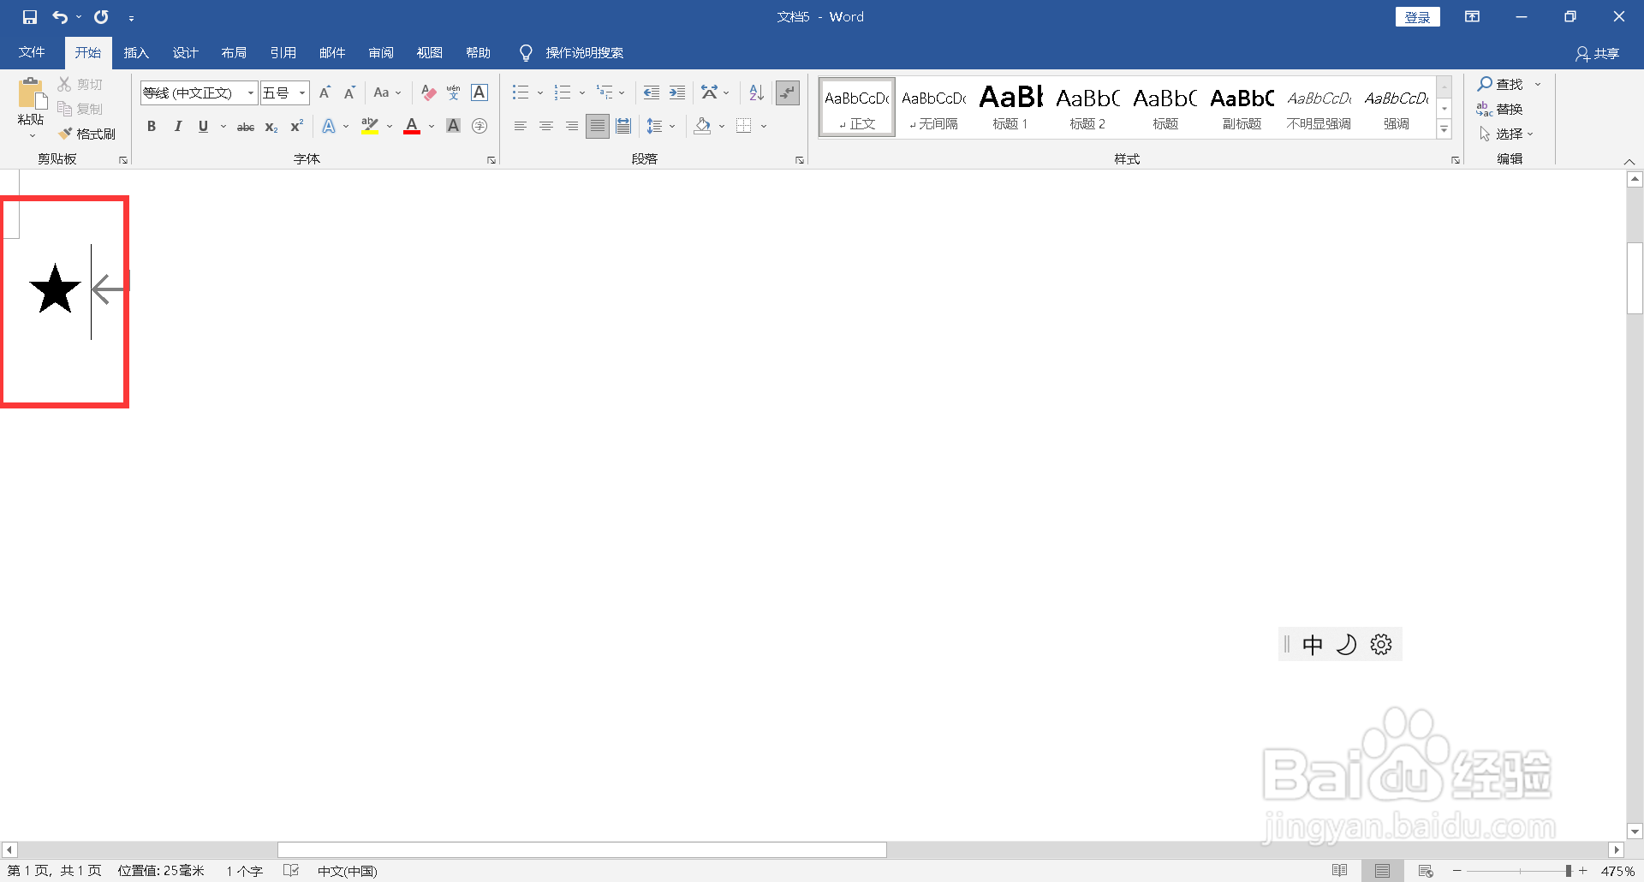Open the Font dialog launcher
This screenshot has width=1644, height=882.
(x=491, y=160)
